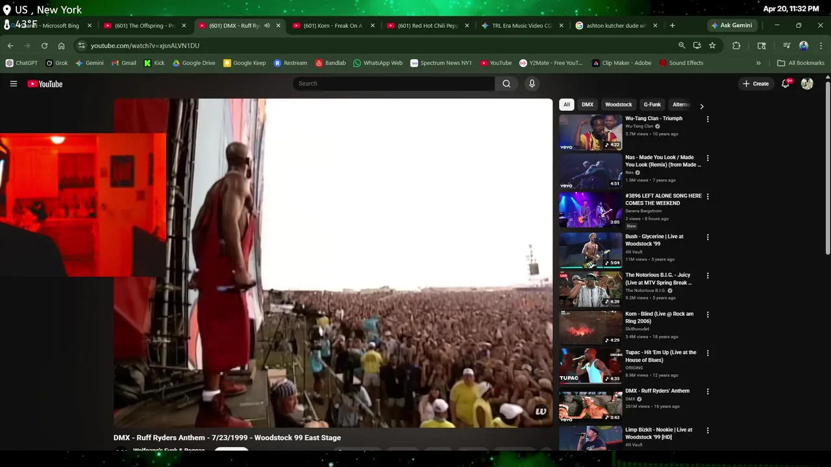Select the DMX filter chip

pyautogui.click(x=588, y=104)
